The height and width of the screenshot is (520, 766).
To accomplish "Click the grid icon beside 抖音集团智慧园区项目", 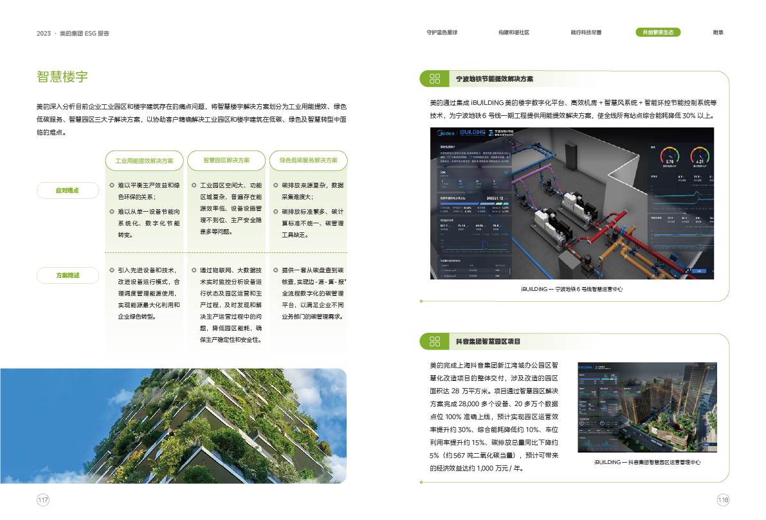I will tap(435, 341).
